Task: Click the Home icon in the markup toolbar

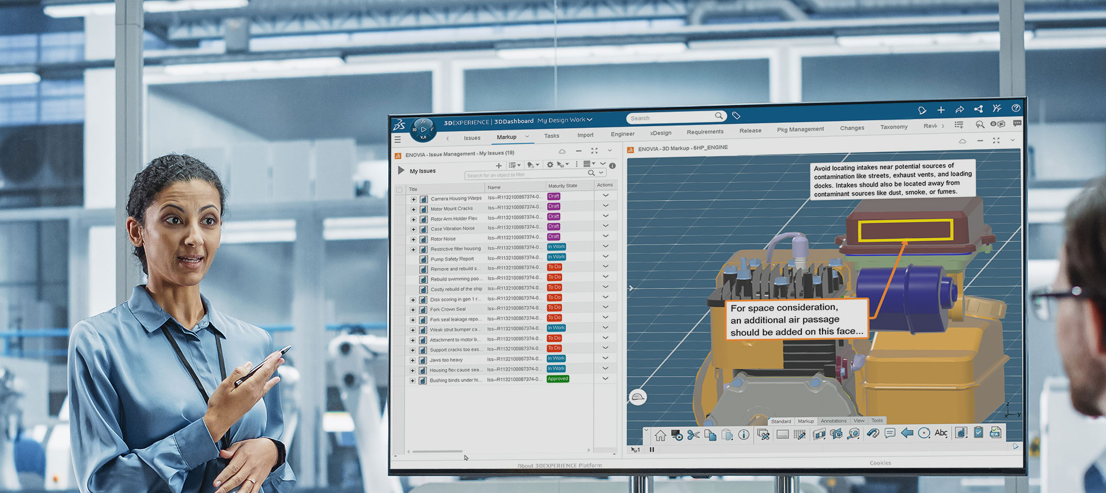Action: pyautogui.click(x=660, y=435)
